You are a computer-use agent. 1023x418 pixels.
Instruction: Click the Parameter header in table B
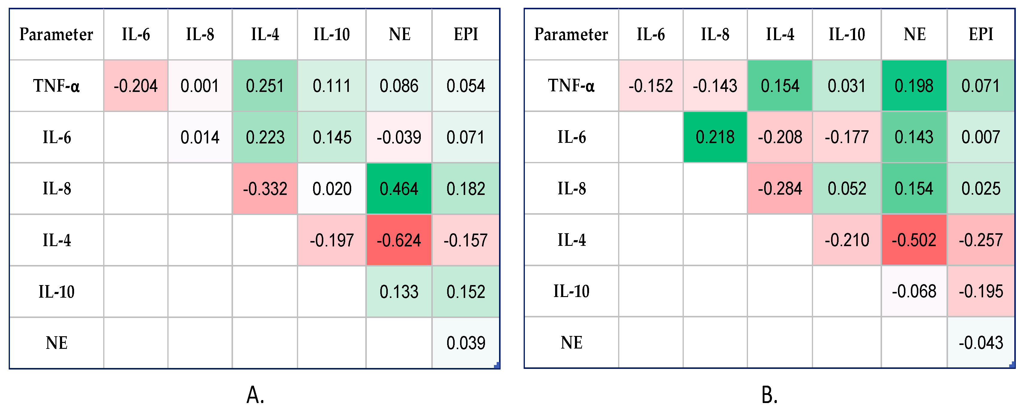point(571,34)
